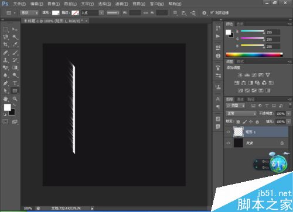Viewport: 293px width, 212px height.
Task: Change screen mode from toolbox
Action: 15,121
